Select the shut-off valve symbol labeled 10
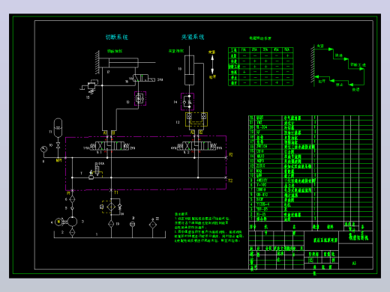This screenshot has height=292, width=390. coord(58,145)
